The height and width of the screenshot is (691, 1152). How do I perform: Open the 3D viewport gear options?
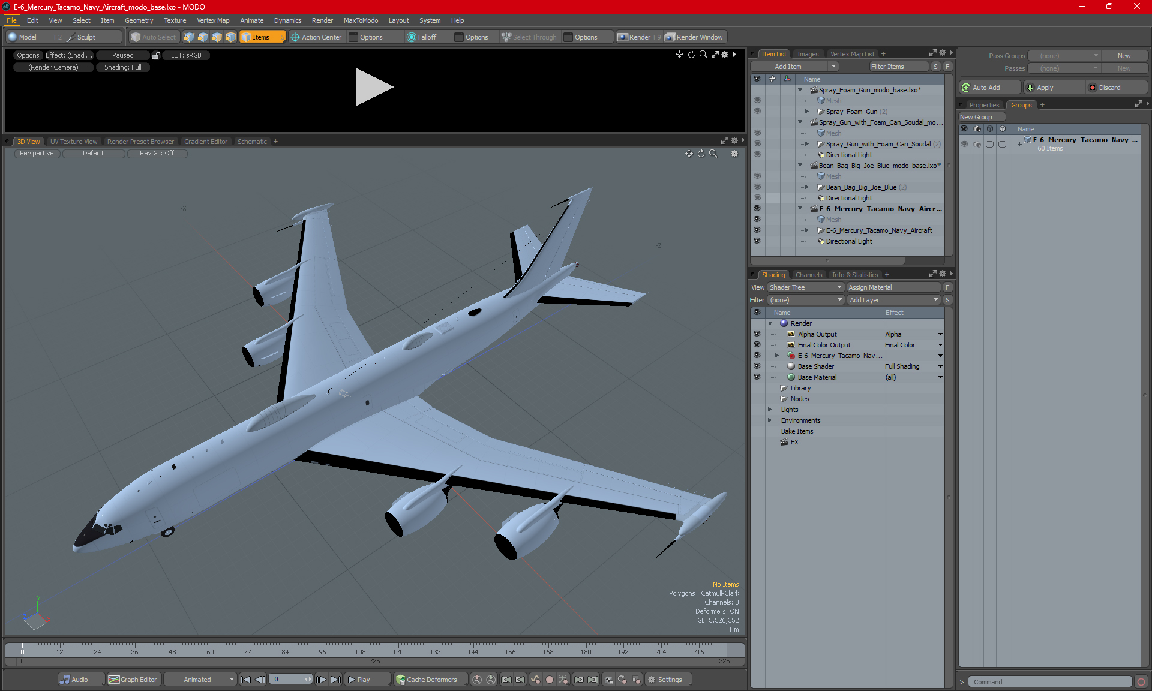(x=734, y=154)
